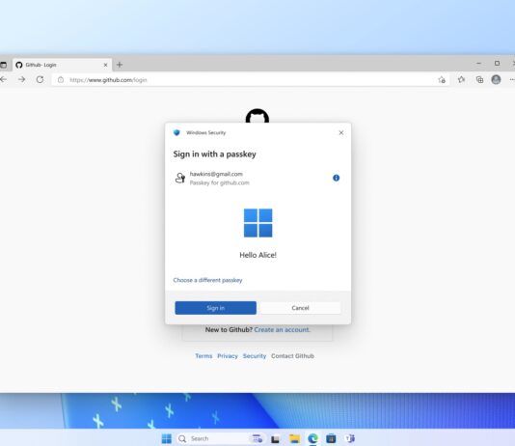Focus the github.com/login address bar

point(251,80)
